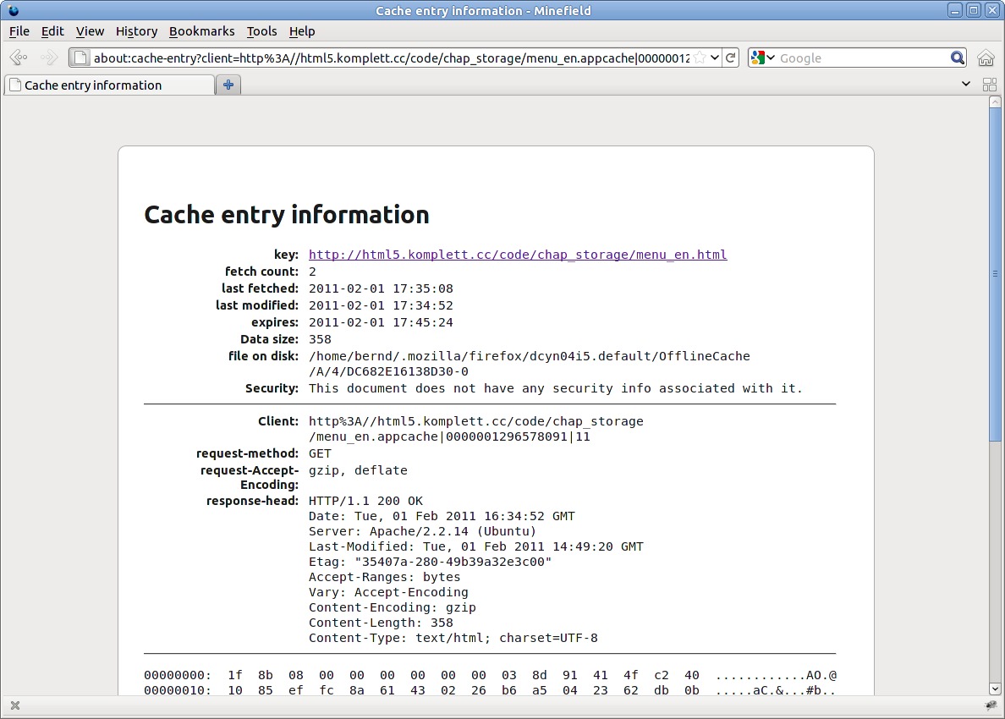Bookmark this page with the star

(x=699, y=58)
